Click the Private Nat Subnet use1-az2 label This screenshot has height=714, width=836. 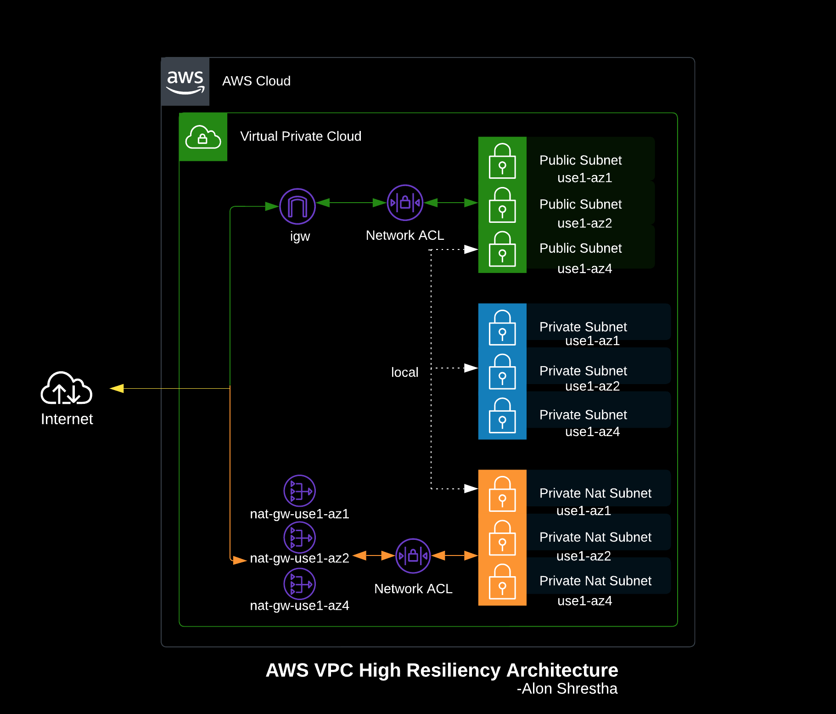tap(595, 546)
